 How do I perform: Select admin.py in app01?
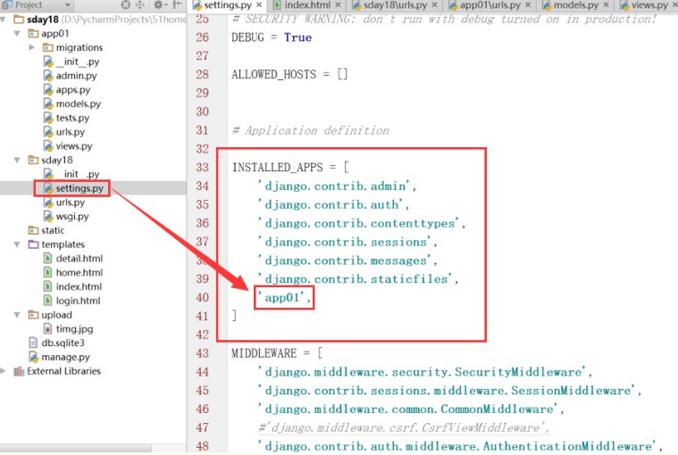click(76, 76)
